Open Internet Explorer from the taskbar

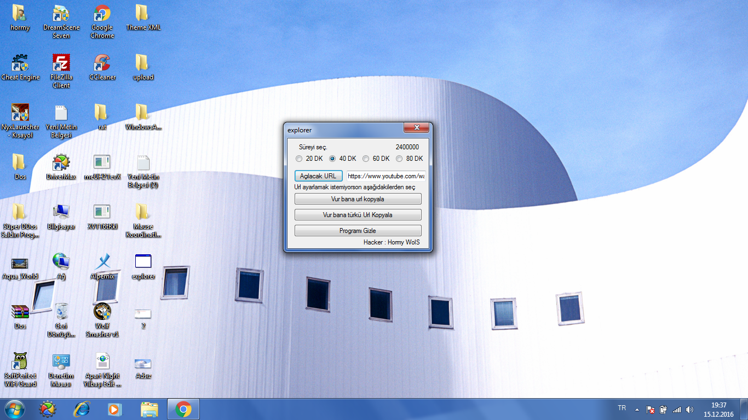[x=82, y=409]
